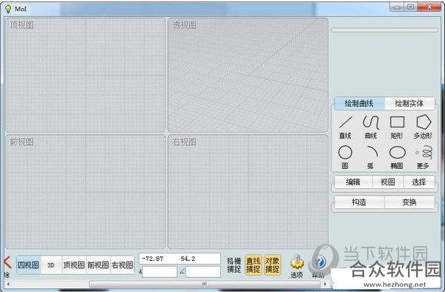The height and width of the screenshot is (292, 445).
Task: Open the 更多 more curves tool
Action: coord(423,157)
